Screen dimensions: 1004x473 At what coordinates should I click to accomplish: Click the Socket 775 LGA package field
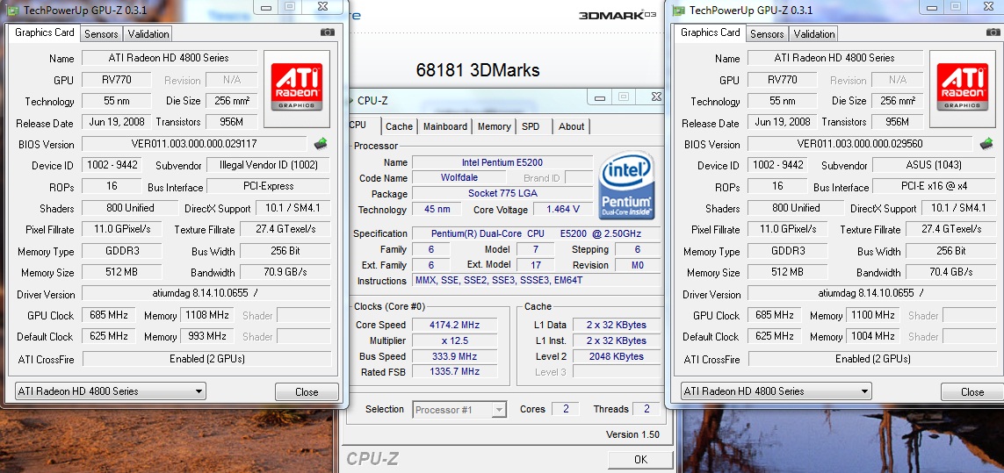(502, 193)
